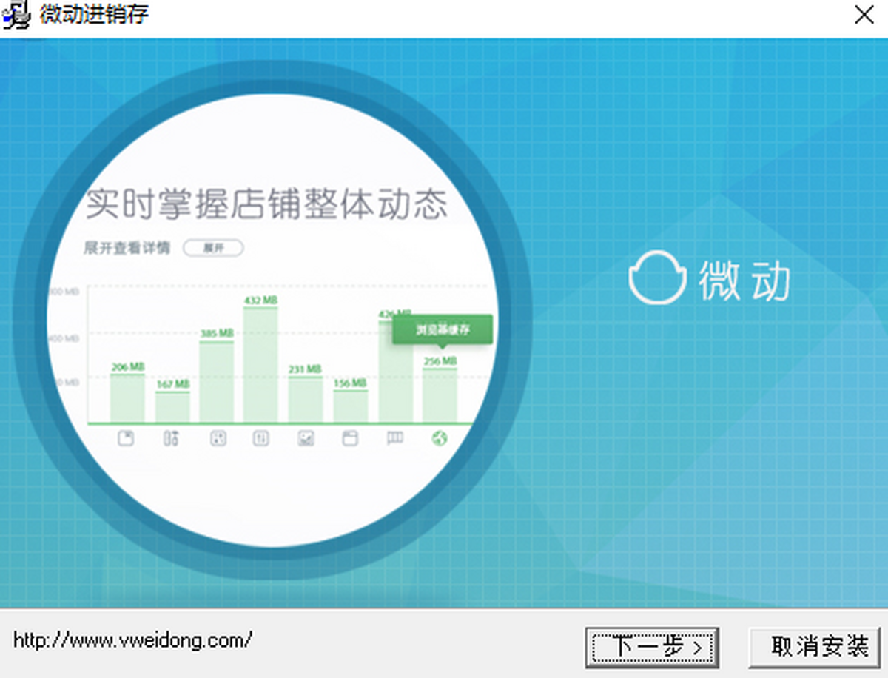Click the 实时掌握店铺整体动态 headline
888x678 pixels.
(266, 204)
